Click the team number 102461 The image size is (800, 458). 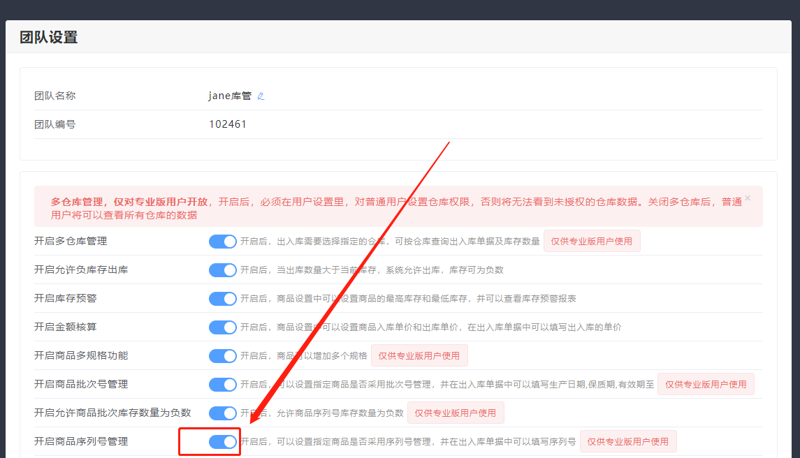click(x=228, y=124)
